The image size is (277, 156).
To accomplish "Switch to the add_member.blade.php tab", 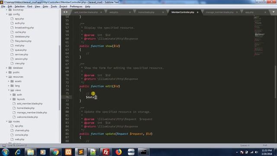I will click(86, 12).
